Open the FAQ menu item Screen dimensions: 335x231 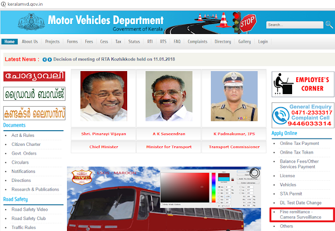point(177,42)
